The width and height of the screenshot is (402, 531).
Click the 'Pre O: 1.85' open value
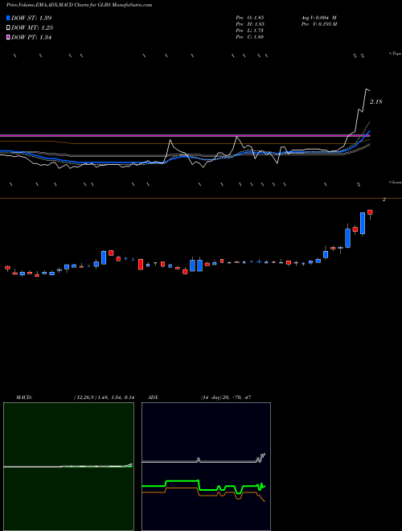point(250,18)
